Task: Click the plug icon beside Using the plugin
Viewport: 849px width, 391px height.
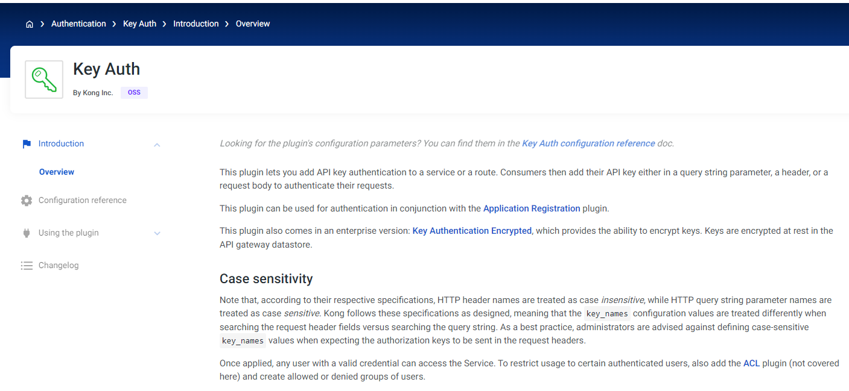Action: (27, 233)
